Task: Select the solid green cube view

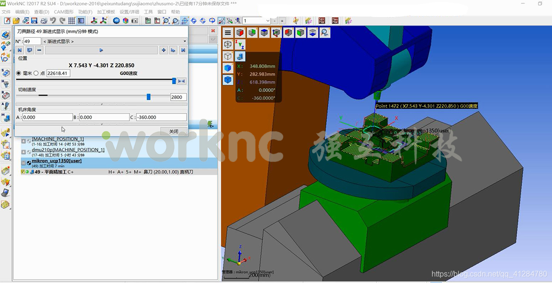Action: click(301, 33)
